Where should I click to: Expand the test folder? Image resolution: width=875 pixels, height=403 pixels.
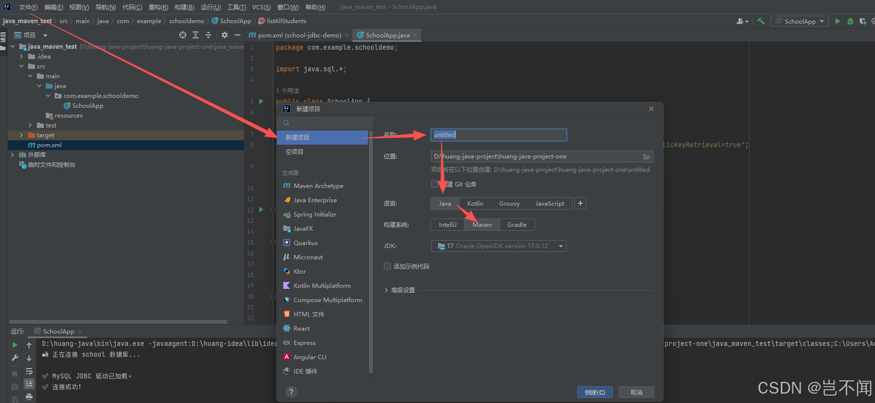click(x=30, y=125)
